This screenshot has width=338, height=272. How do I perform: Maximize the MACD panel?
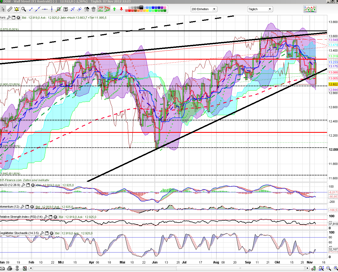click(28, 185)
